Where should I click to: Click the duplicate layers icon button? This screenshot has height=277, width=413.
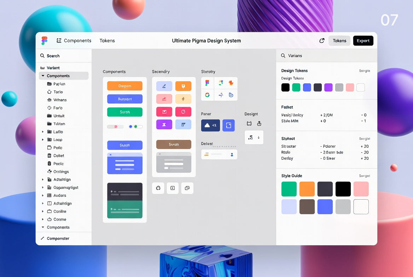(x=187, y=188)
